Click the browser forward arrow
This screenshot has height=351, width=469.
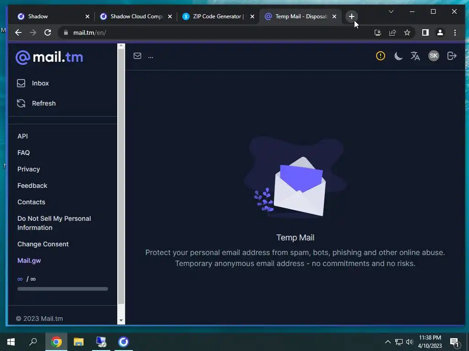pyautogui.click(x=33, y=32)
